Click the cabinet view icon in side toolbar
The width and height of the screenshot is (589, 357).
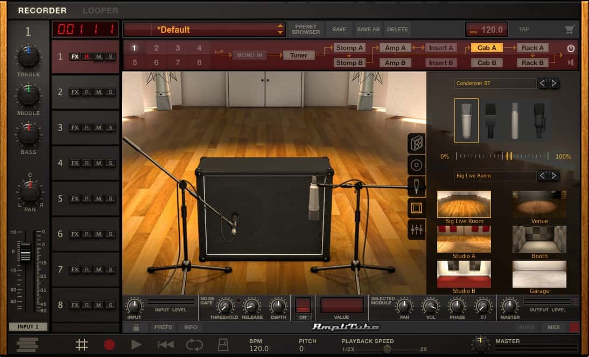pyautogui.click(x=416, y=144)
